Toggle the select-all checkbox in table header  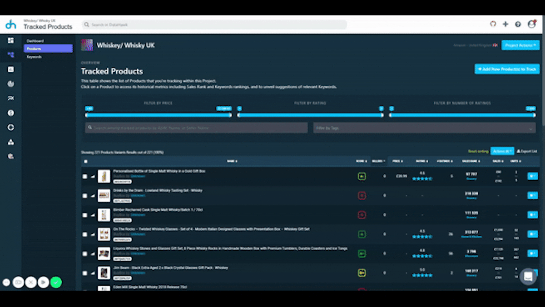86,161
